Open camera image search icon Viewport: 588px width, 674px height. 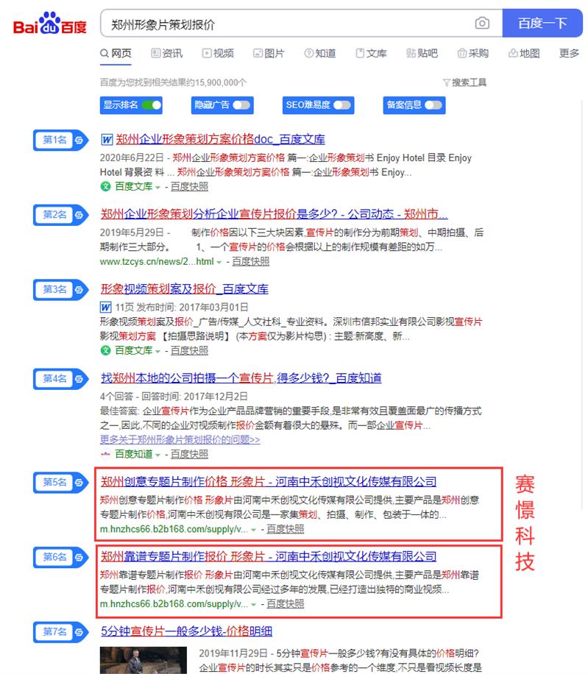tap(482, 24)
